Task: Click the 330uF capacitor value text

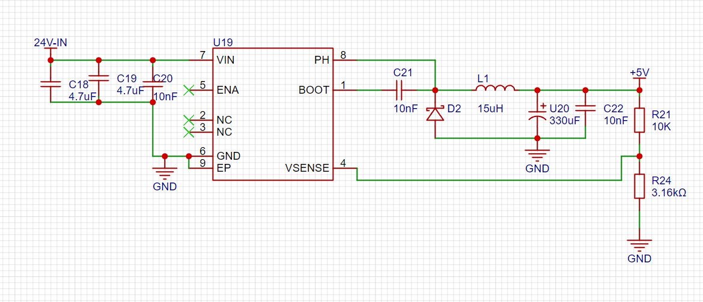Action: (564, 120)
